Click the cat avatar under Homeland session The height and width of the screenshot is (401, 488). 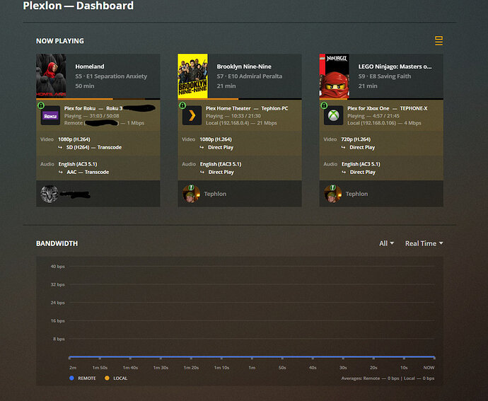coord(50,194)
